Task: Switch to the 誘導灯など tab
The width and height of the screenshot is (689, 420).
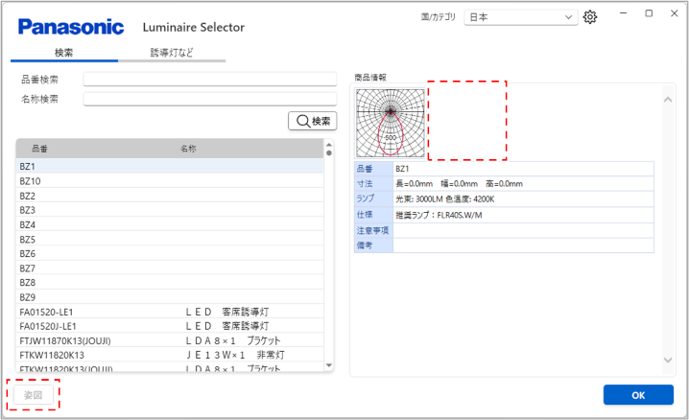Action: [172, 53]
